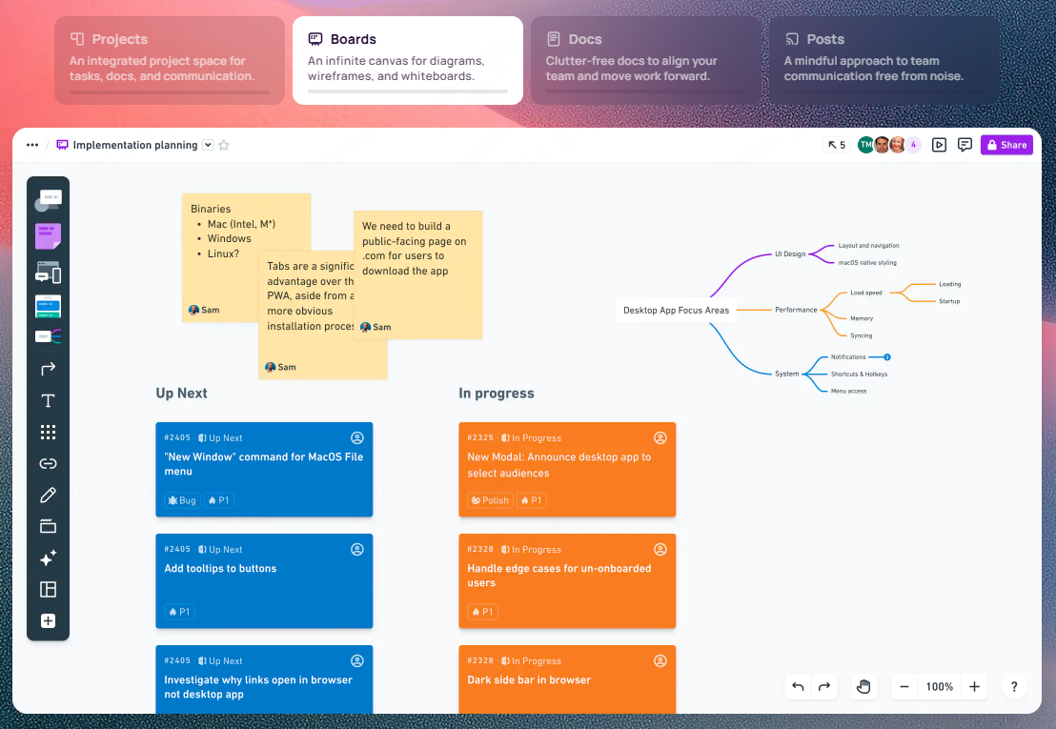The width and height of the screenshot is (1056, 729).
Task: Select the mind map tool
Action: coord(48,335)
